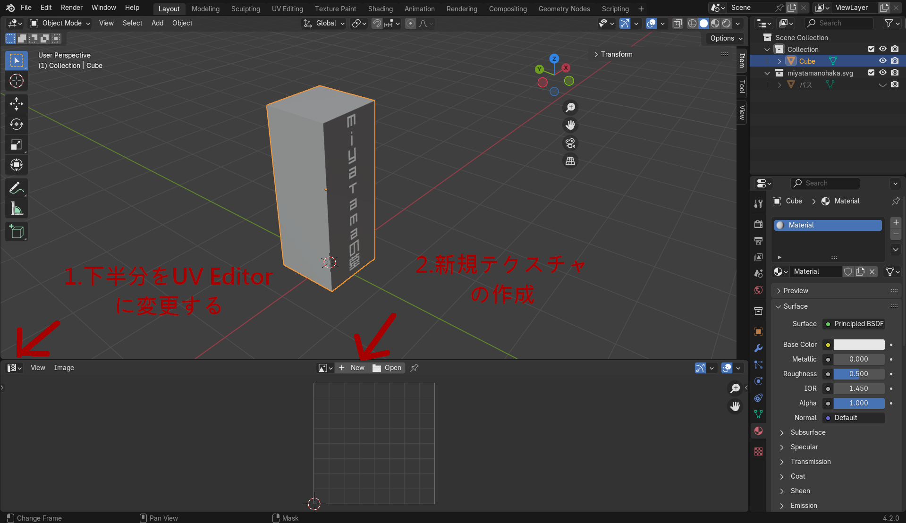Open the Modifiers wrench properties tab

[758, 348]
